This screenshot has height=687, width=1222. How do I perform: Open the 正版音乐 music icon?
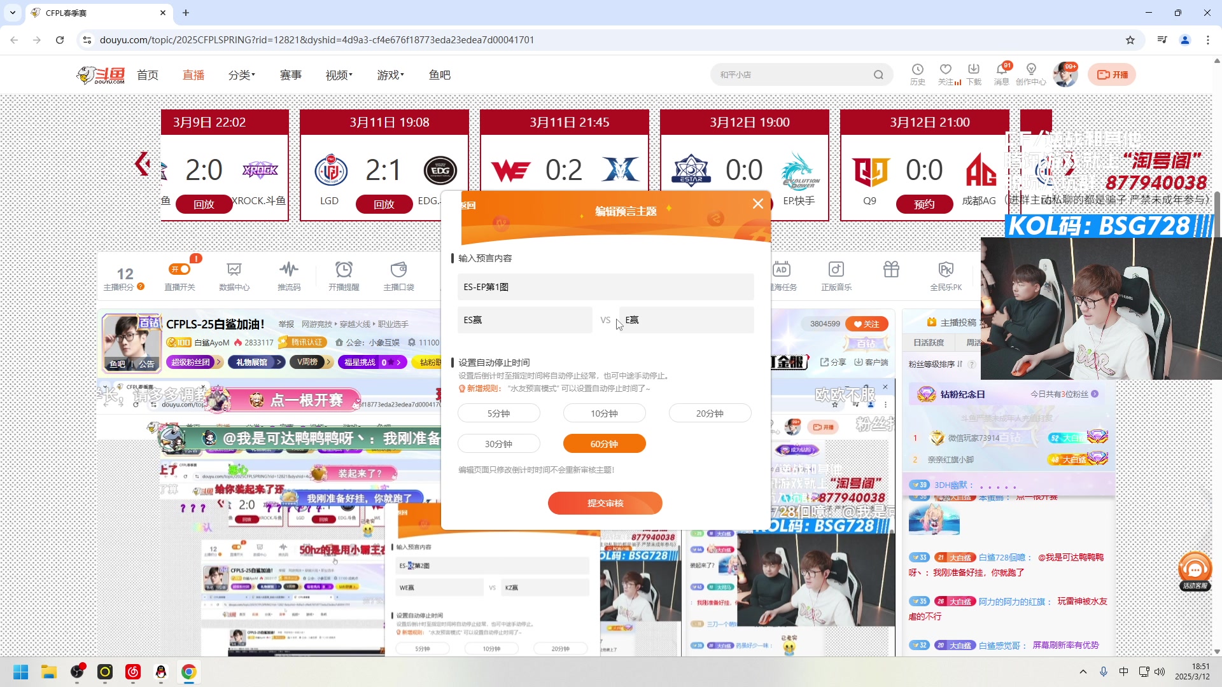pos(836,270)
